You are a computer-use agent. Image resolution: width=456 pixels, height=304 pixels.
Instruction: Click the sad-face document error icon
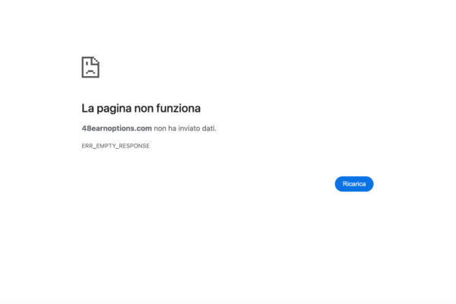90,67
